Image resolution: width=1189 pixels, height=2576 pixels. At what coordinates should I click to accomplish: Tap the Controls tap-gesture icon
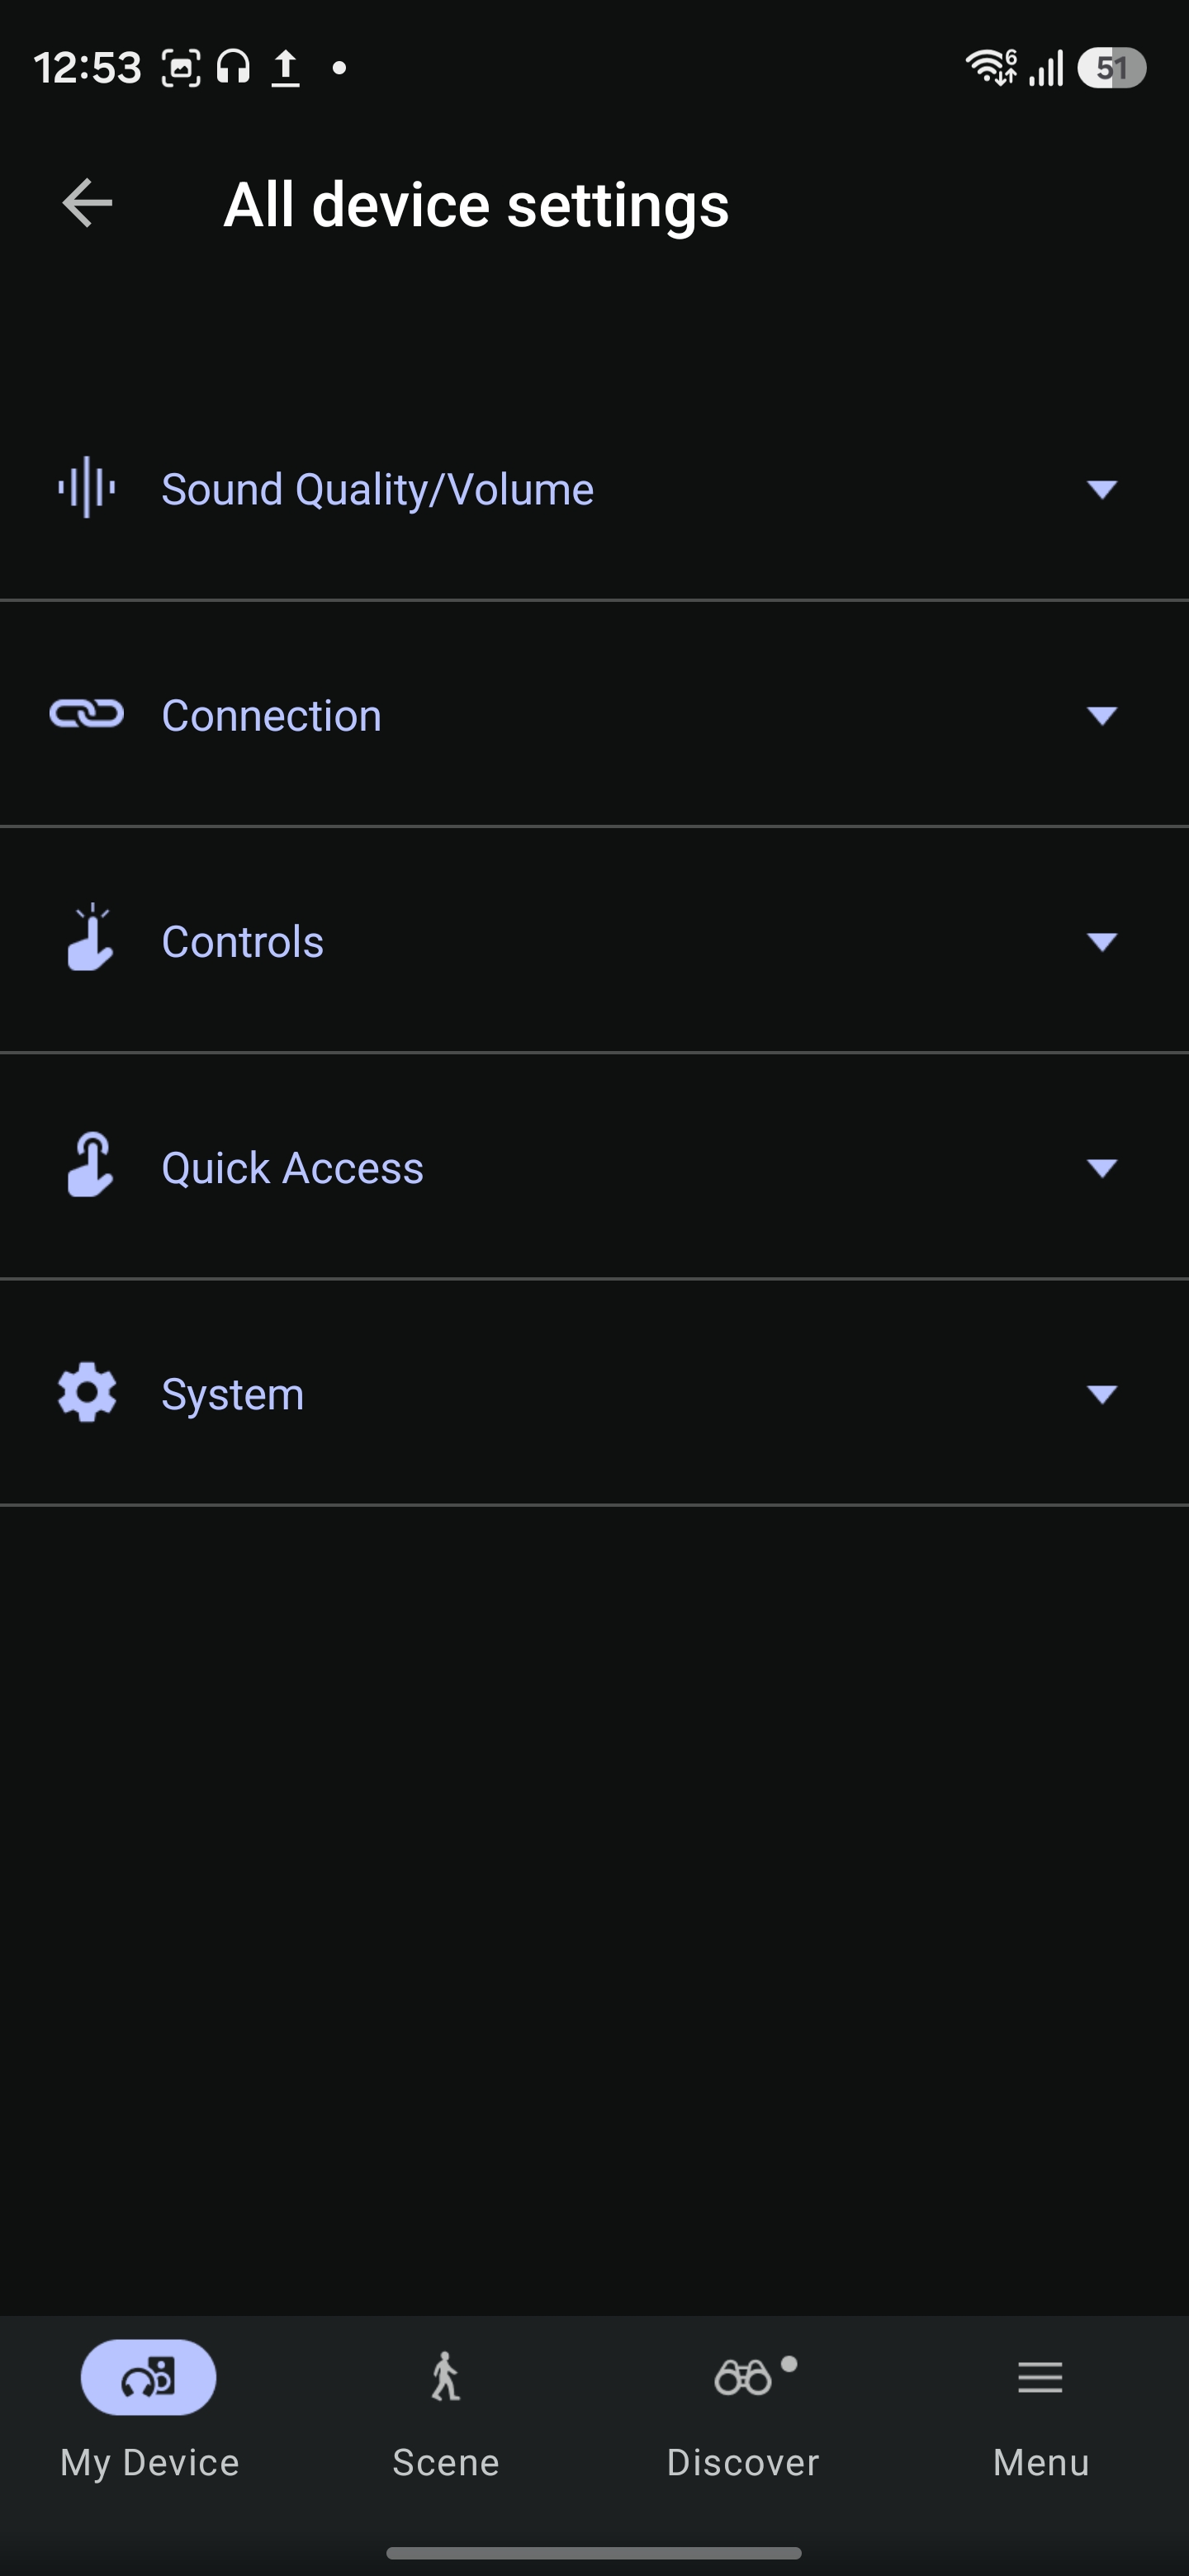[89, 938]
